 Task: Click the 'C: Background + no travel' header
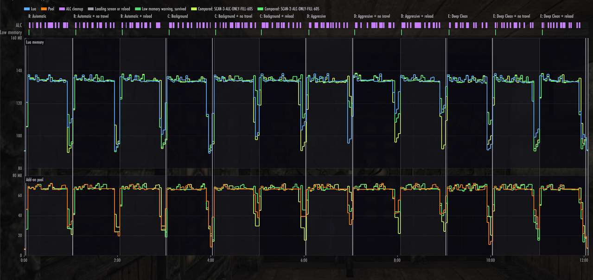[234, 16]
